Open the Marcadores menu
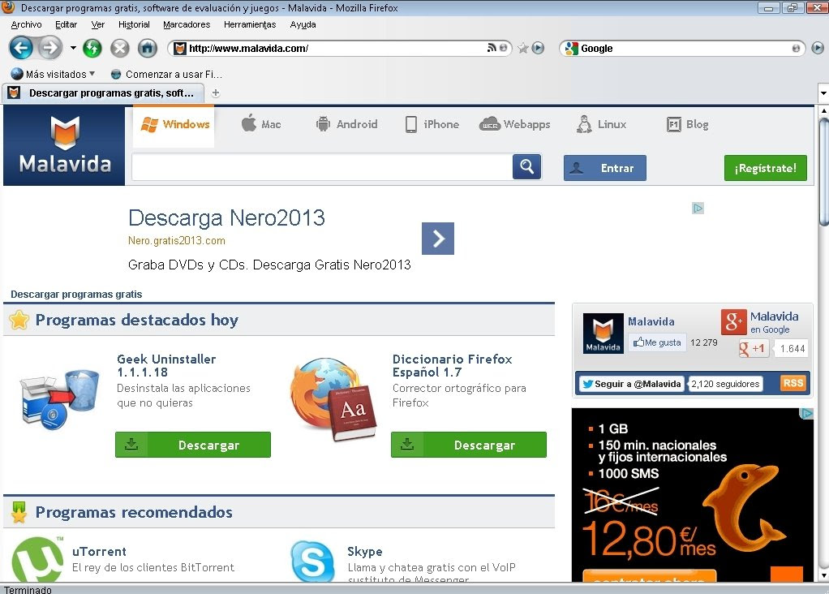 pyautogui.click(x=187, y=24)
